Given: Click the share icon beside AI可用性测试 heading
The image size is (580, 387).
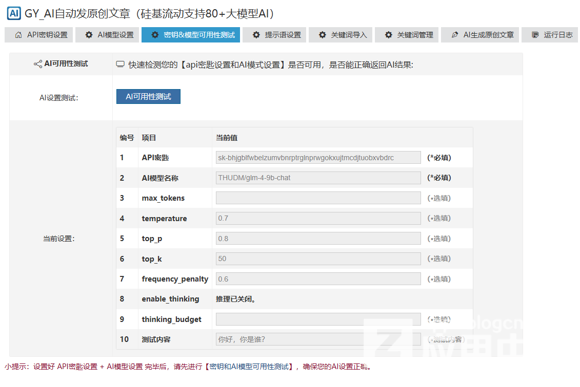Looking at the screenshot, I should coord(38,64).
